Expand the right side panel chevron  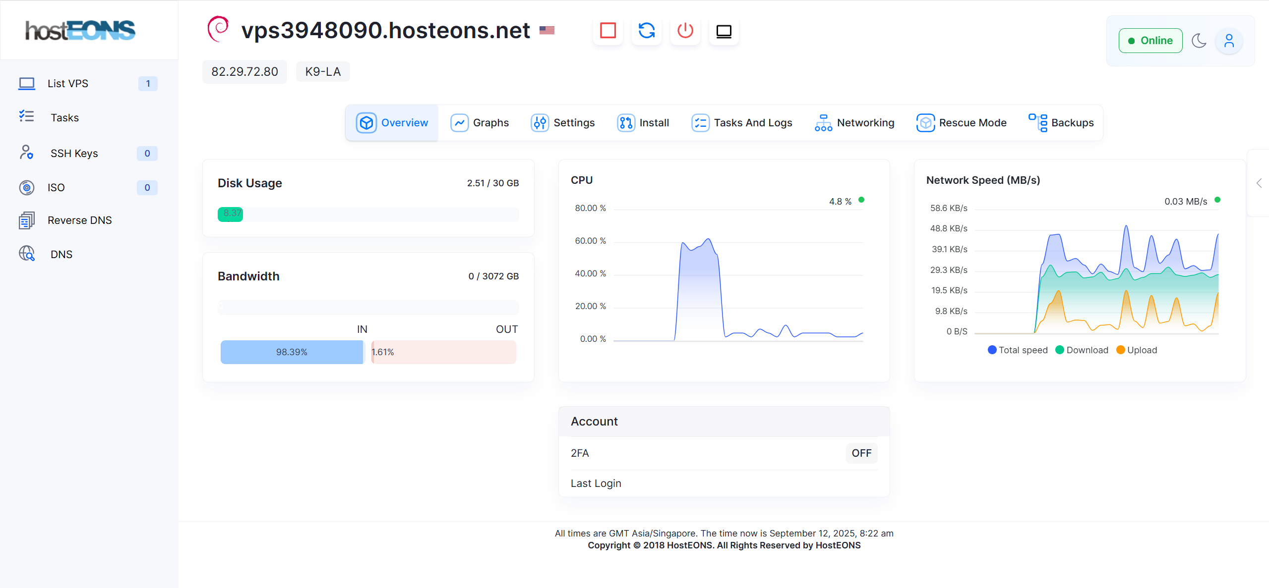coord(1259,183)
